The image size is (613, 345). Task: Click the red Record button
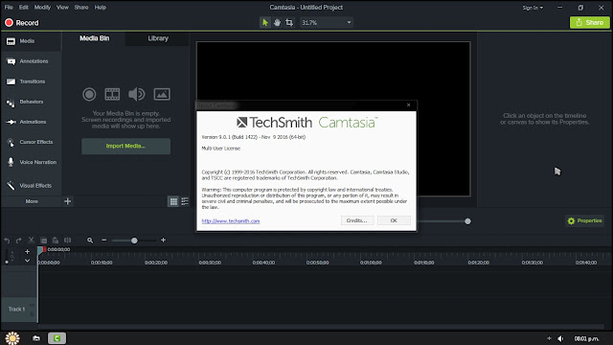coord(22,23)
